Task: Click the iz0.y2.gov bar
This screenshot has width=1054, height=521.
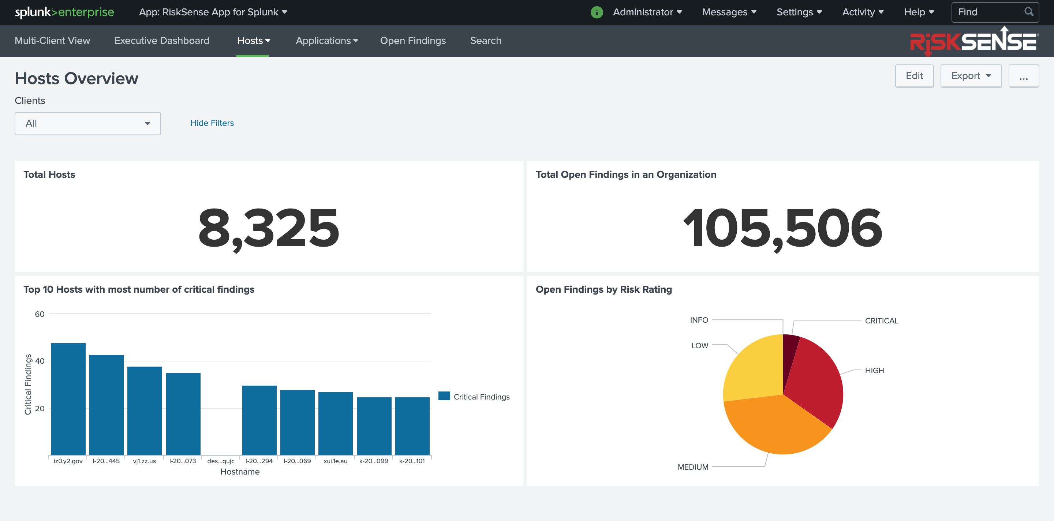Action: click(x=68, y=399)
